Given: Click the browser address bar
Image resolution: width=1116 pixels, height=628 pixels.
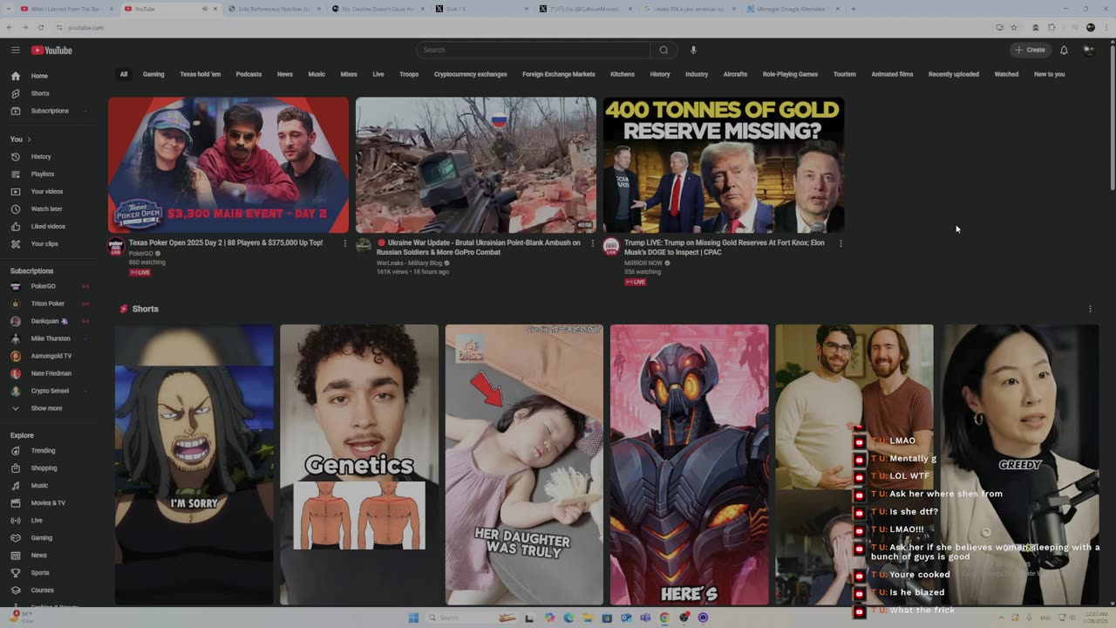Looking at the screenshot, I should tap(523, 27).
